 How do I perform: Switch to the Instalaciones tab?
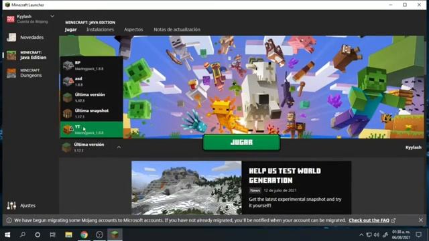point(100,29)
